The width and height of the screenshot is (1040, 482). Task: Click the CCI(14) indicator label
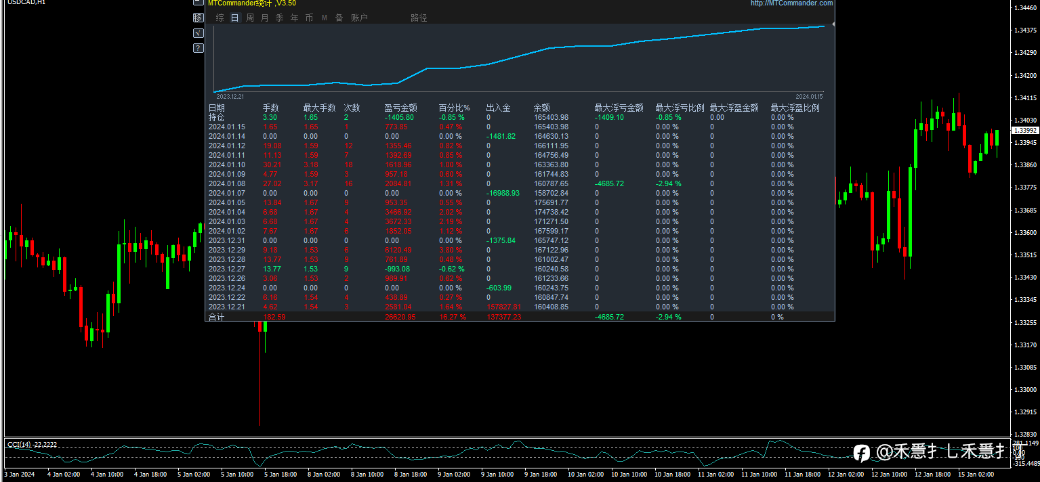32,444
